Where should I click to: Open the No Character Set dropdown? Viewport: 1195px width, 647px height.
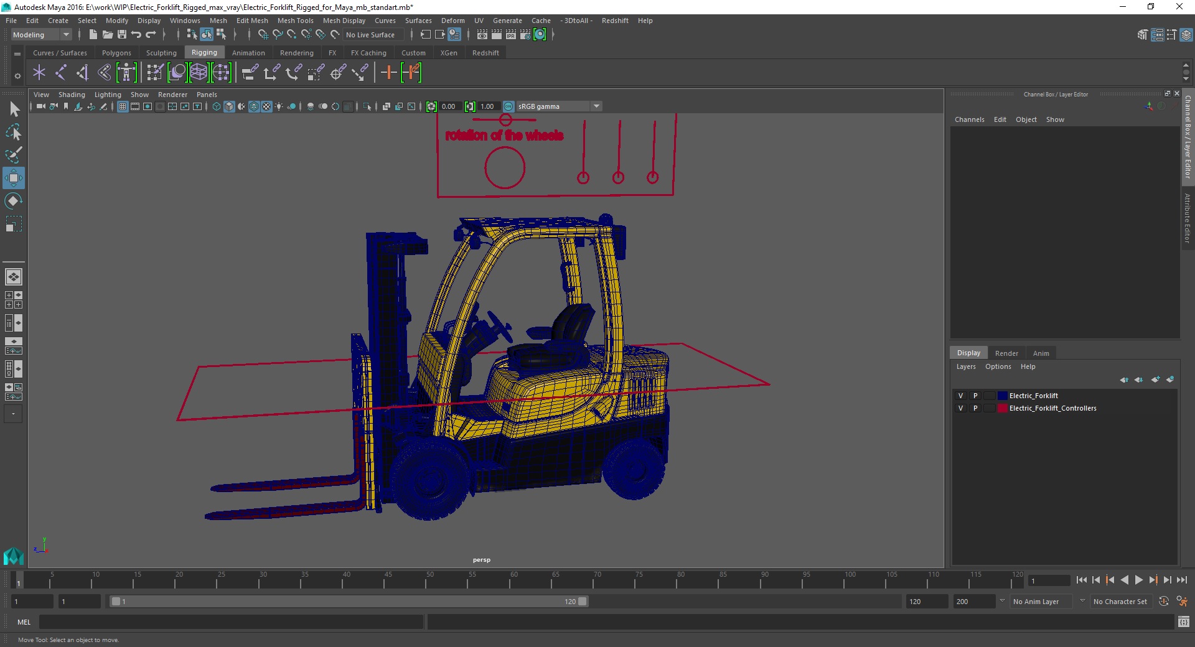[x=1120, y=602]
